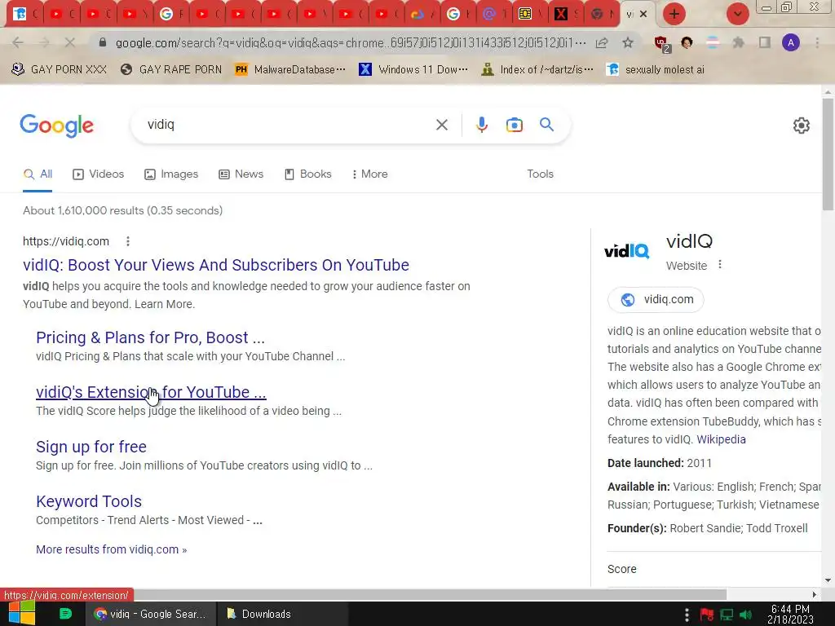Click the forward navigation arrow
Image resolution: width=835 pixels, height=626 pixels.
coord(44,42)
